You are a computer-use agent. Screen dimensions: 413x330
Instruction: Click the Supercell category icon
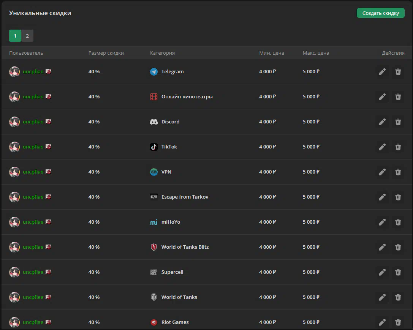coord(154,272)
